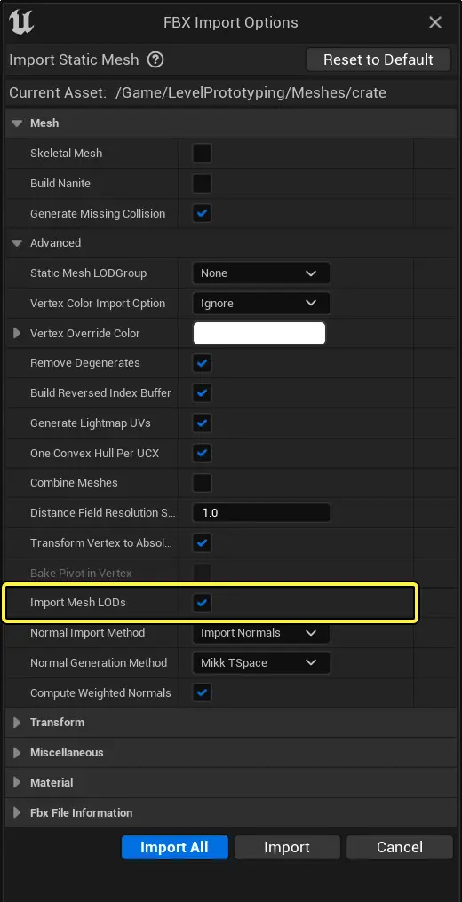Enable the Build Nanite checkbox
462x902 pixels.
click(202, 184)
